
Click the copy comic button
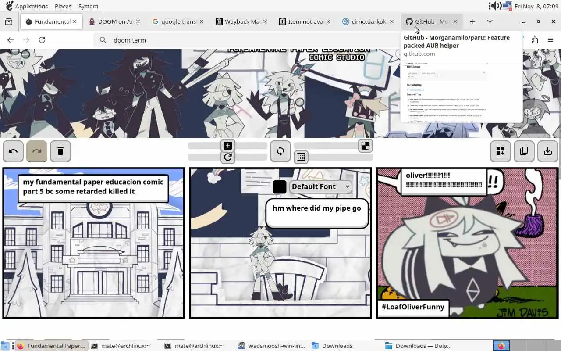pos(524,151)
